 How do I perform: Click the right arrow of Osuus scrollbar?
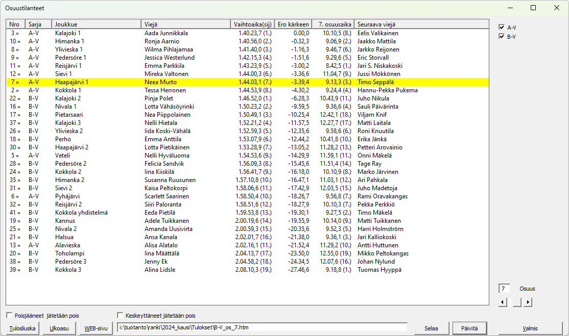(528, 302)
